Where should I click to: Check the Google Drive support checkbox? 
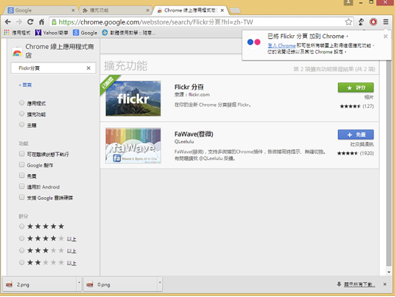(22, 197)
